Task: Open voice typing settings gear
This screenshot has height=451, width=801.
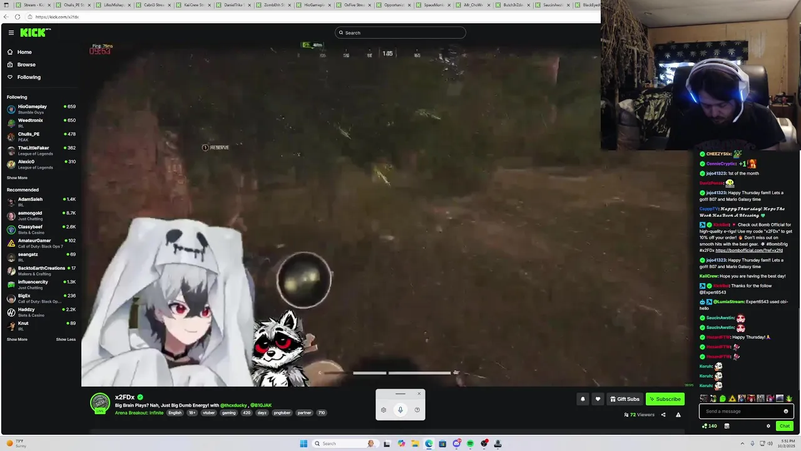Action: click(x=384, y=410)
